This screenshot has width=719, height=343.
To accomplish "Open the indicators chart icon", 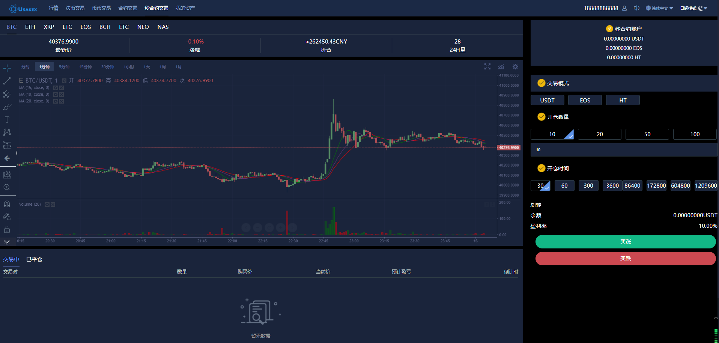I will (x=501, y=67).
